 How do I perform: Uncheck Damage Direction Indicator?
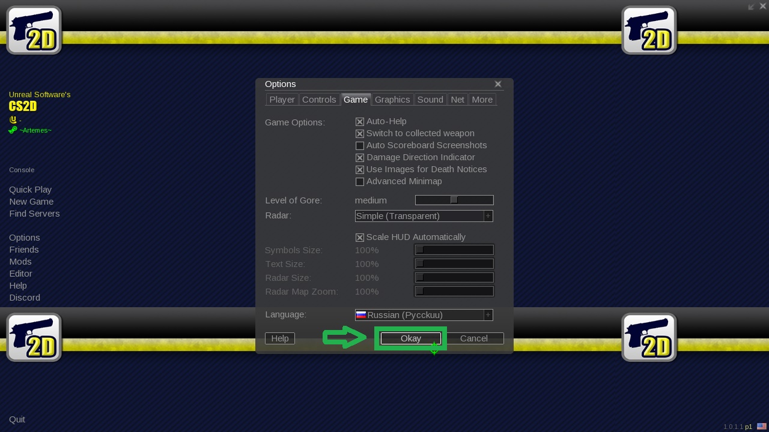(x=360, y=158)
